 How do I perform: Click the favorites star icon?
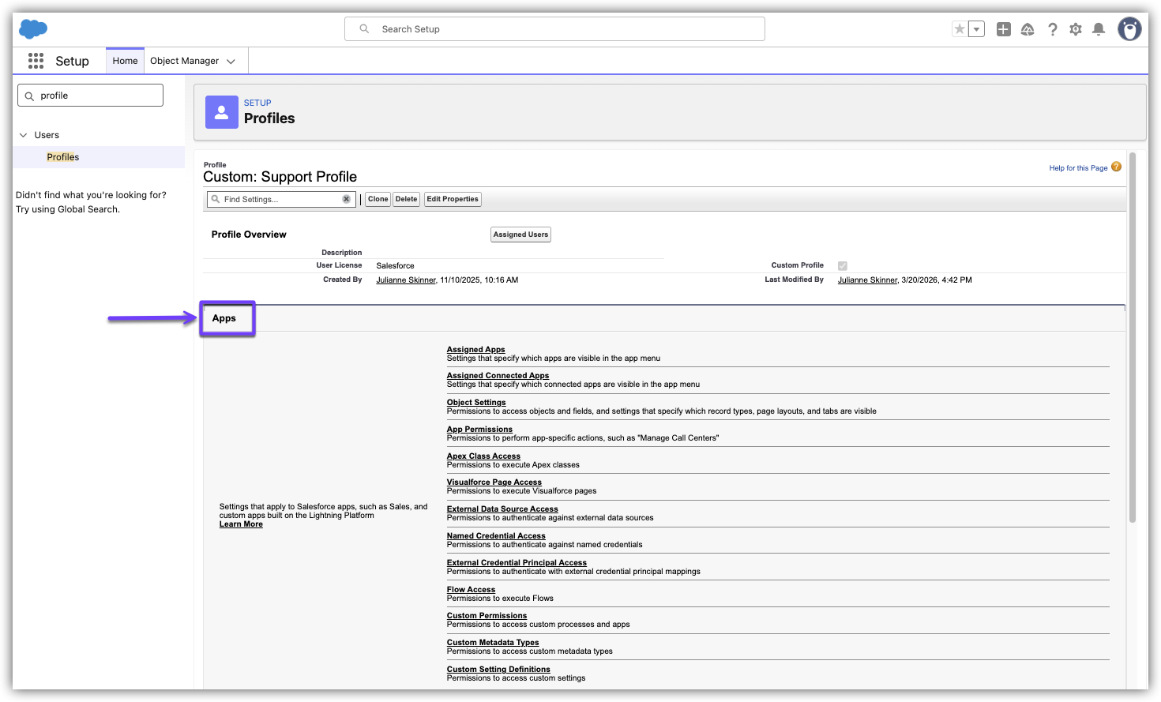pyautogui.click(x=960, y=29)
